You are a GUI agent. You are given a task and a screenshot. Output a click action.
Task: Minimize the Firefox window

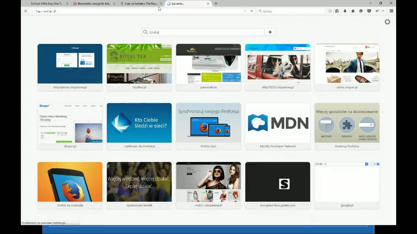(x=370, y=3)
